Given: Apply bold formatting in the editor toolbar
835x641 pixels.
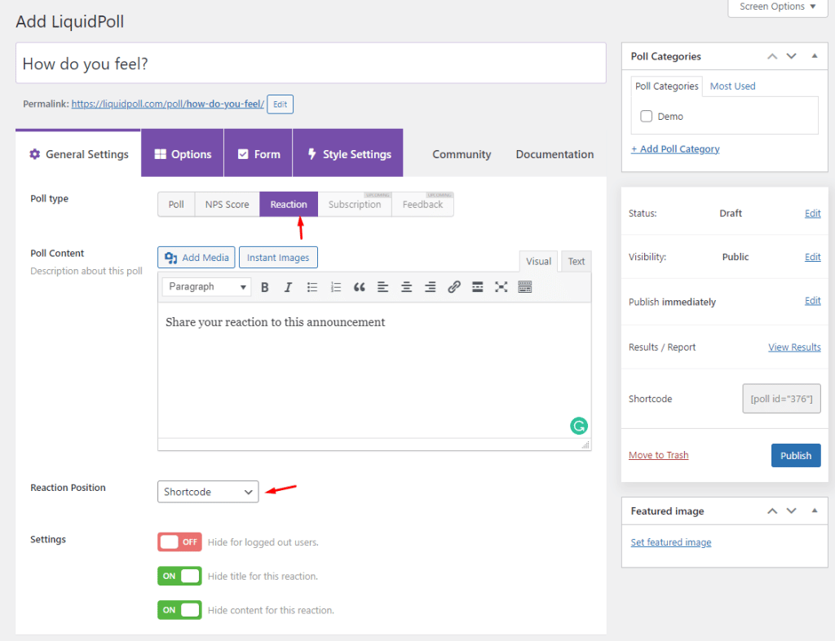Looking at the screenshot, I should (264, 288).
